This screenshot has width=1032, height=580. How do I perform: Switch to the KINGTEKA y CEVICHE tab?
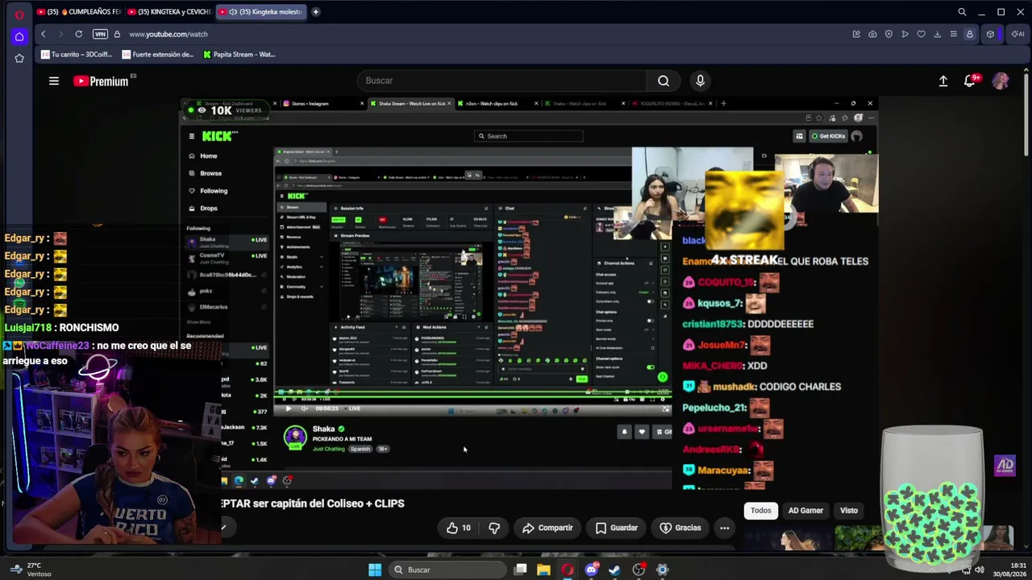point(169,12)
